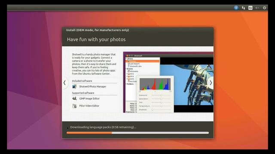Open the keyboard layout indicator
Viewport: 275px width, 154px height.
point(250,8)
